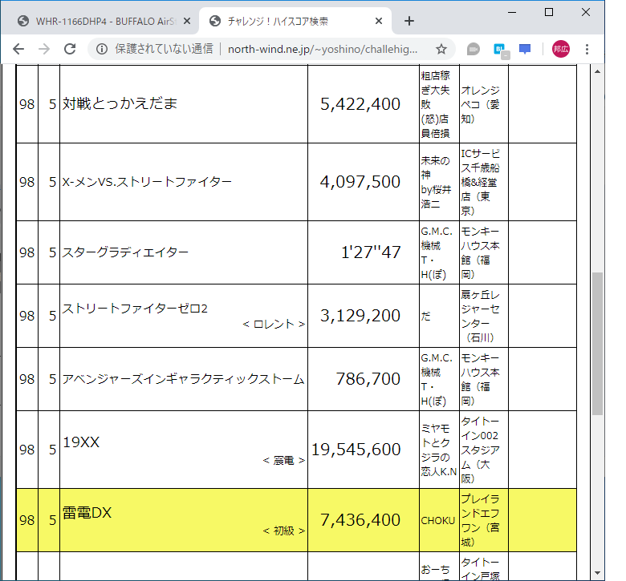Click the vertical scrollbar thumb
This screenshot has width=626, height=581.
[x=597, y=344]
